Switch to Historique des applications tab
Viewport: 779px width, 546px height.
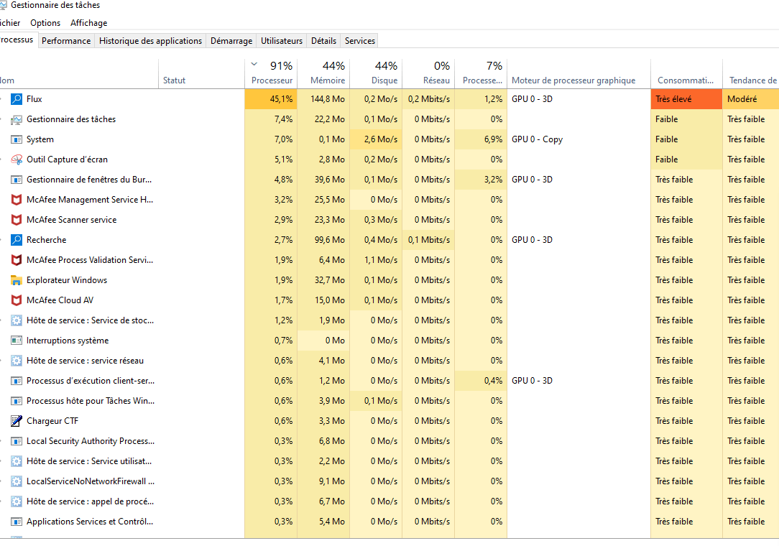click(x=150, y=41)
